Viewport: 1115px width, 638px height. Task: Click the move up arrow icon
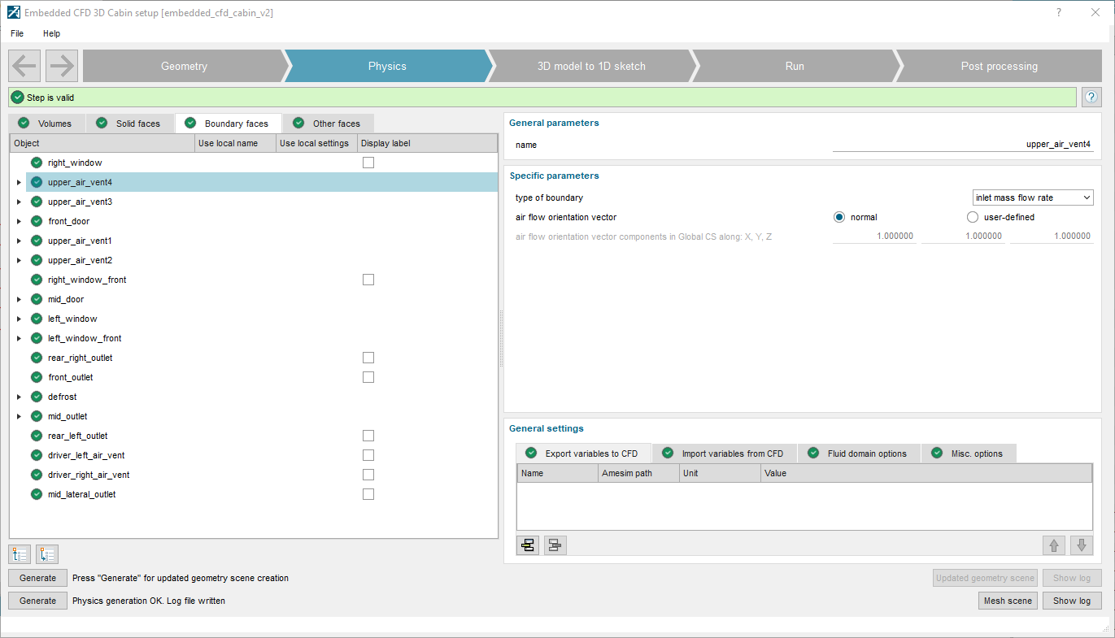tap(1054, 545)
